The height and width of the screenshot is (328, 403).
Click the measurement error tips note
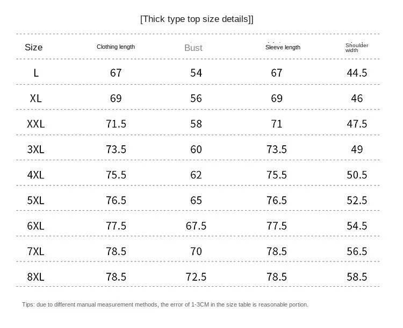[165, 304]
